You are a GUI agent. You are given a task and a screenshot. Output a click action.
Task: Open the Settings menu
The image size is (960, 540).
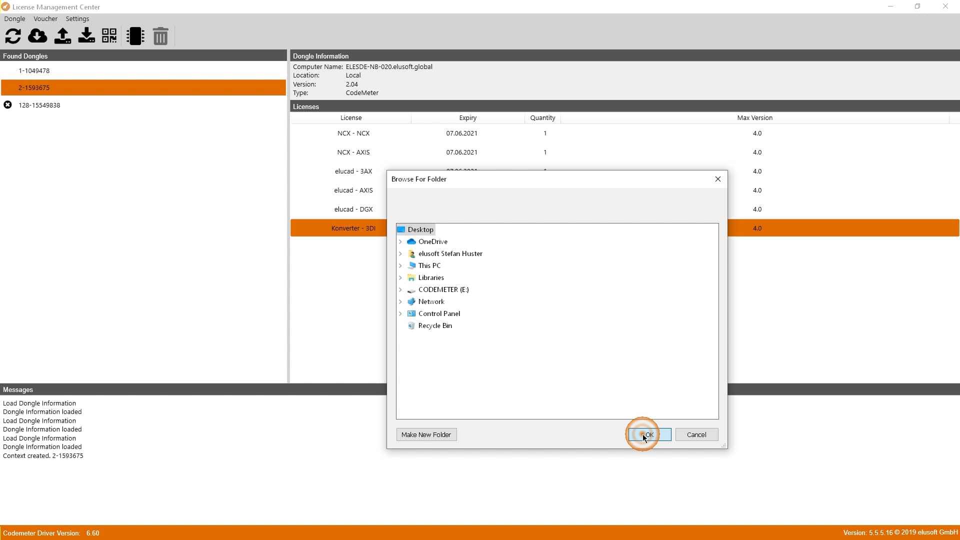click(x=77, y=18)
